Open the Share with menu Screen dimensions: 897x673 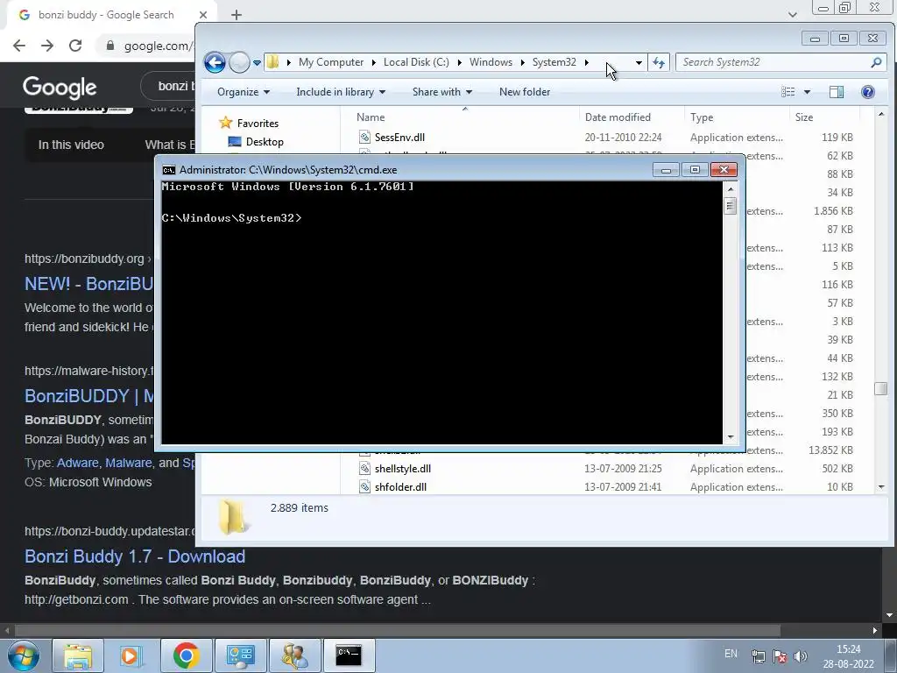pos(441,91)
